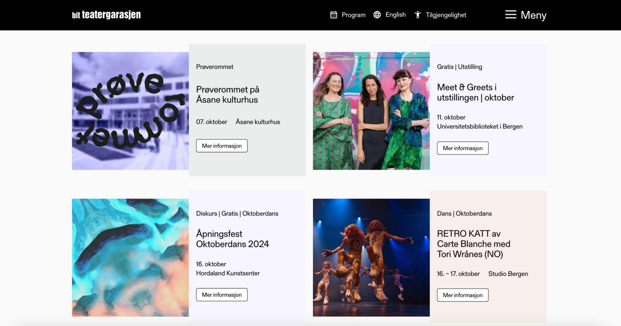Screen dimensions: 621x326
Task: Open the Prøverommet purple poster image
Action: pos(130,111)
